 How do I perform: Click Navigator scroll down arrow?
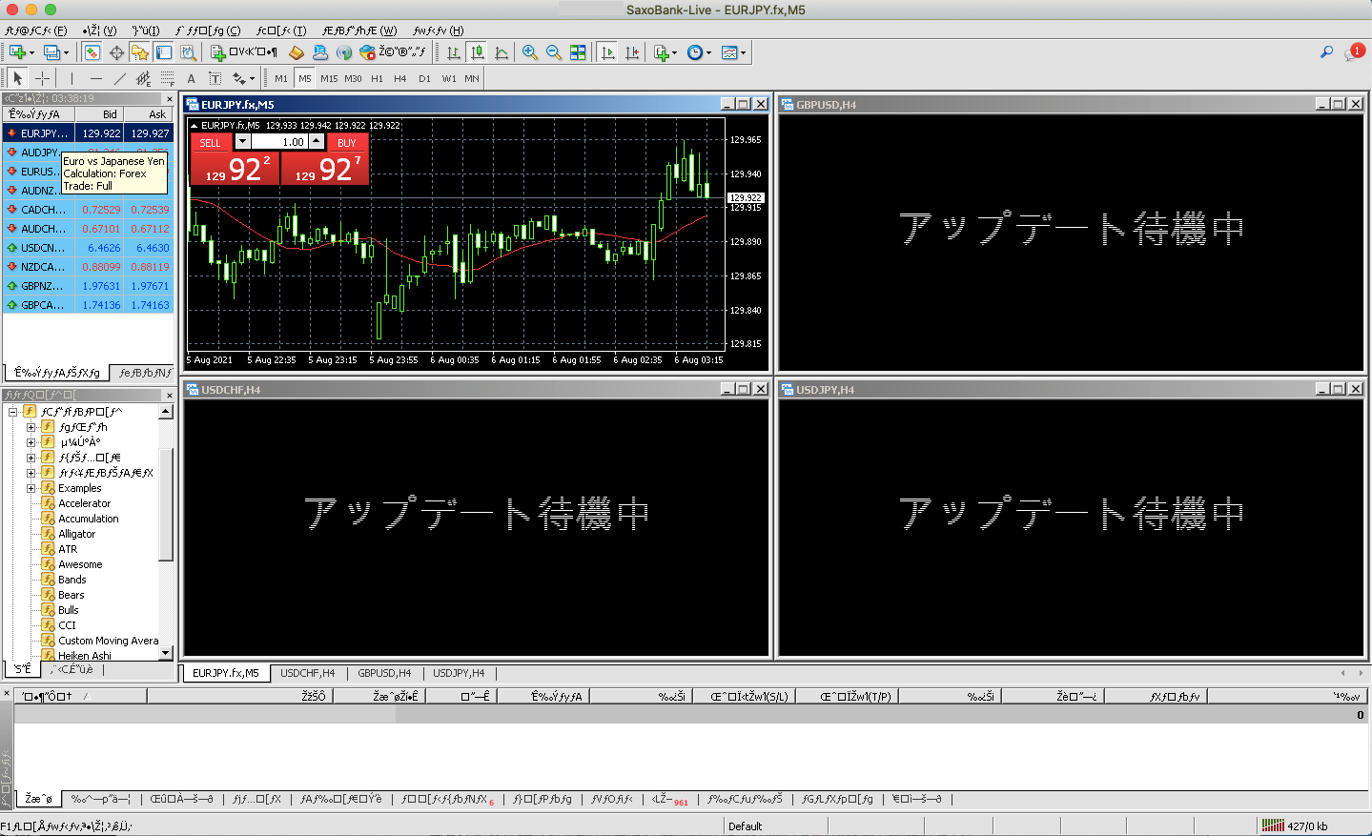click(x=166, y=653)
